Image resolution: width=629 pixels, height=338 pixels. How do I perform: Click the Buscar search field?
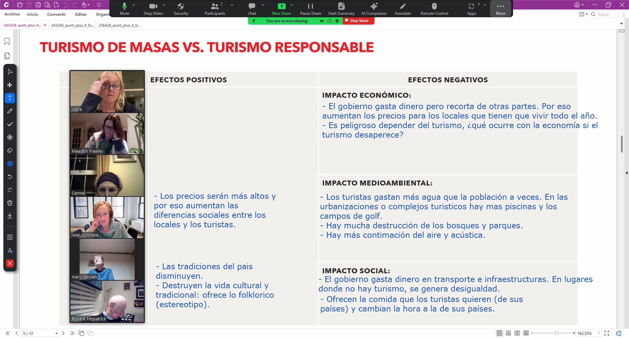click(x=605, y=14)
